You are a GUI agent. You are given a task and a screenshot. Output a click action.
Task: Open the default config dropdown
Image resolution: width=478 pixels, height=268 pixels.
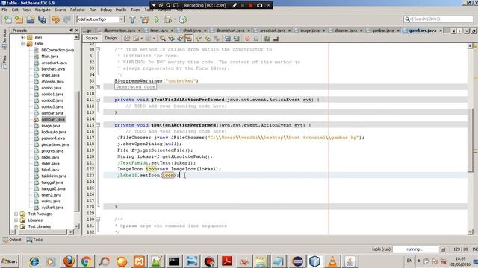[x=121, y=19]
